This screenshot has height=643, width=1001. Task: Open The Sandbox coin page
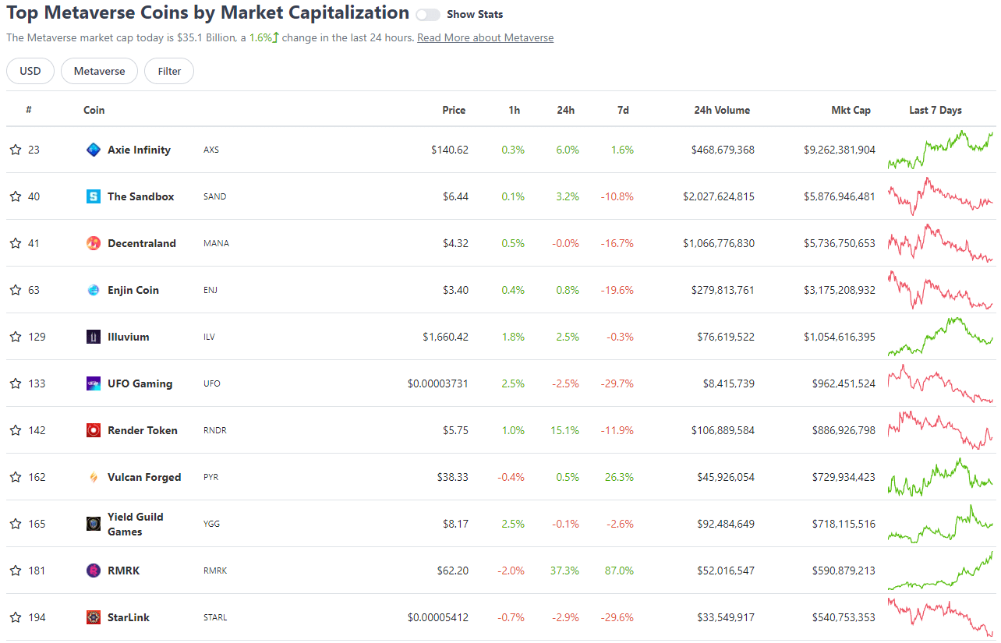point(141,196)
